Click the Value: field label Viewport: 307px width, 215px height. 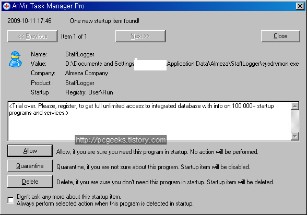click(x=39, y=64)
